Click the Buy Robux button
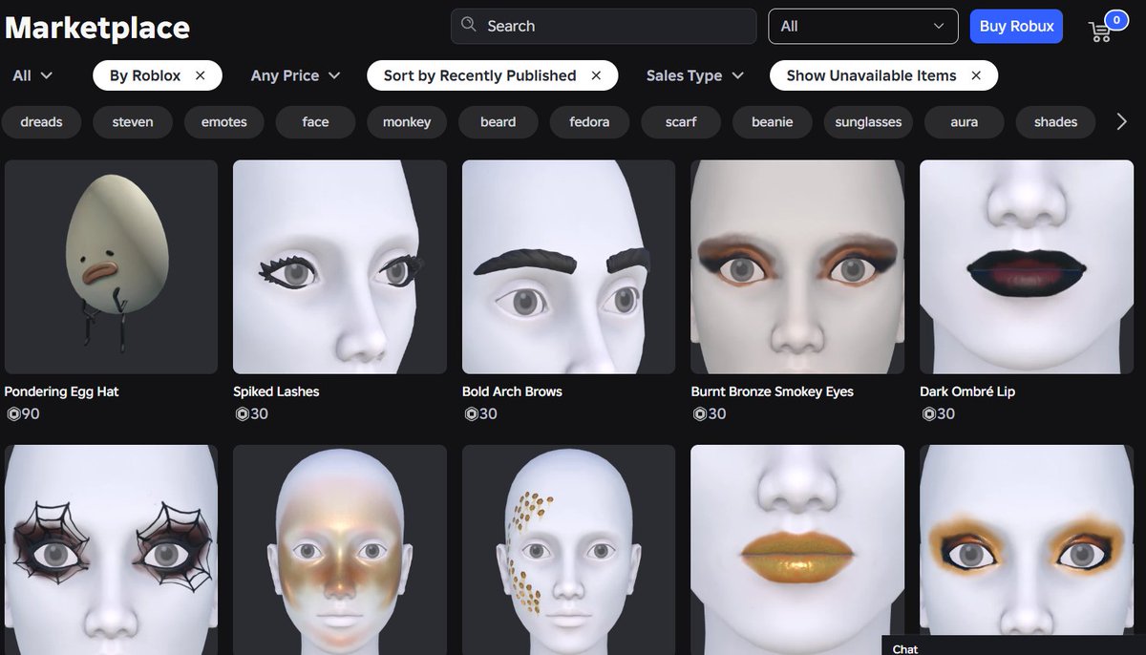This screenshot has width=1146, height=655. (x=1016, y=26)
